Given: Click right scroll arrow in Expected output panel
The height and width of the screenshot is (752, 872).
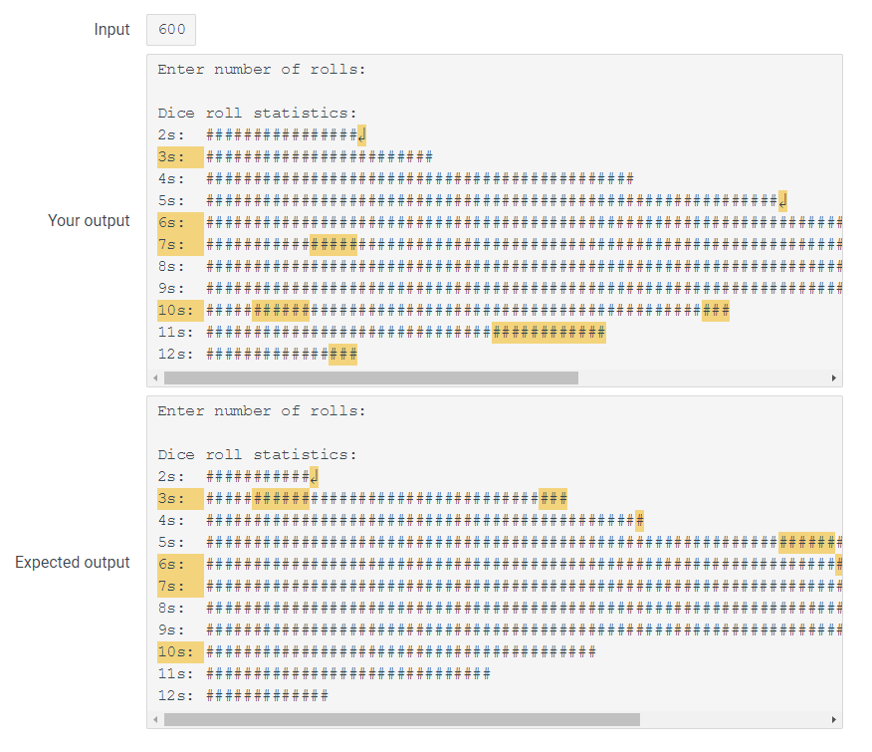Looking at the screenshot, I should click(834, 719).
